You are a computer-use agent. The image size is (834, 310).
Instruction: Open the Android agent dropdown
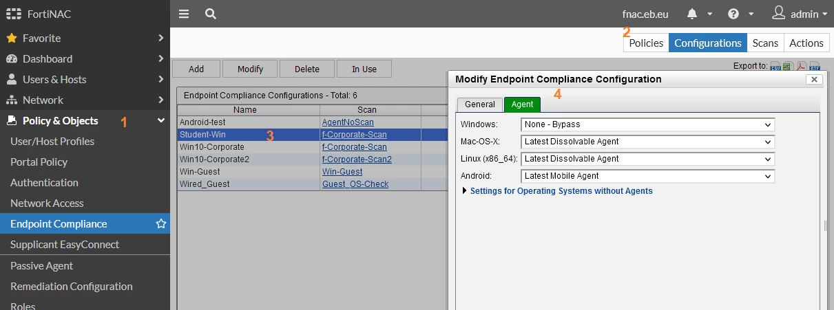pos(648,176)
